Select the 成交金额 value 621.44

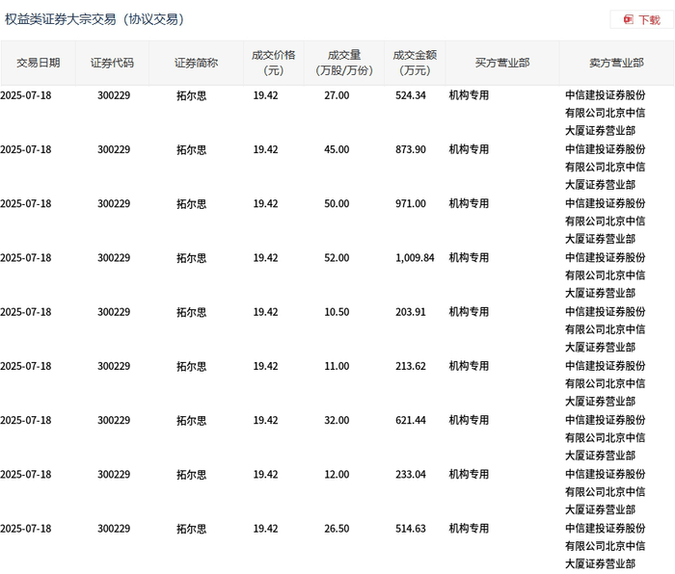pyautogui.click(x=411, y=421)
